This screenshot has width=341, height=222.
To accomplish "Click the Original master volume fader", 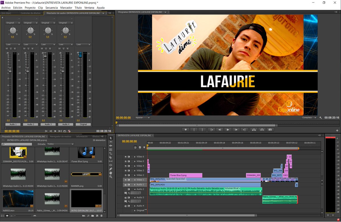I will [x=80, y=54].
